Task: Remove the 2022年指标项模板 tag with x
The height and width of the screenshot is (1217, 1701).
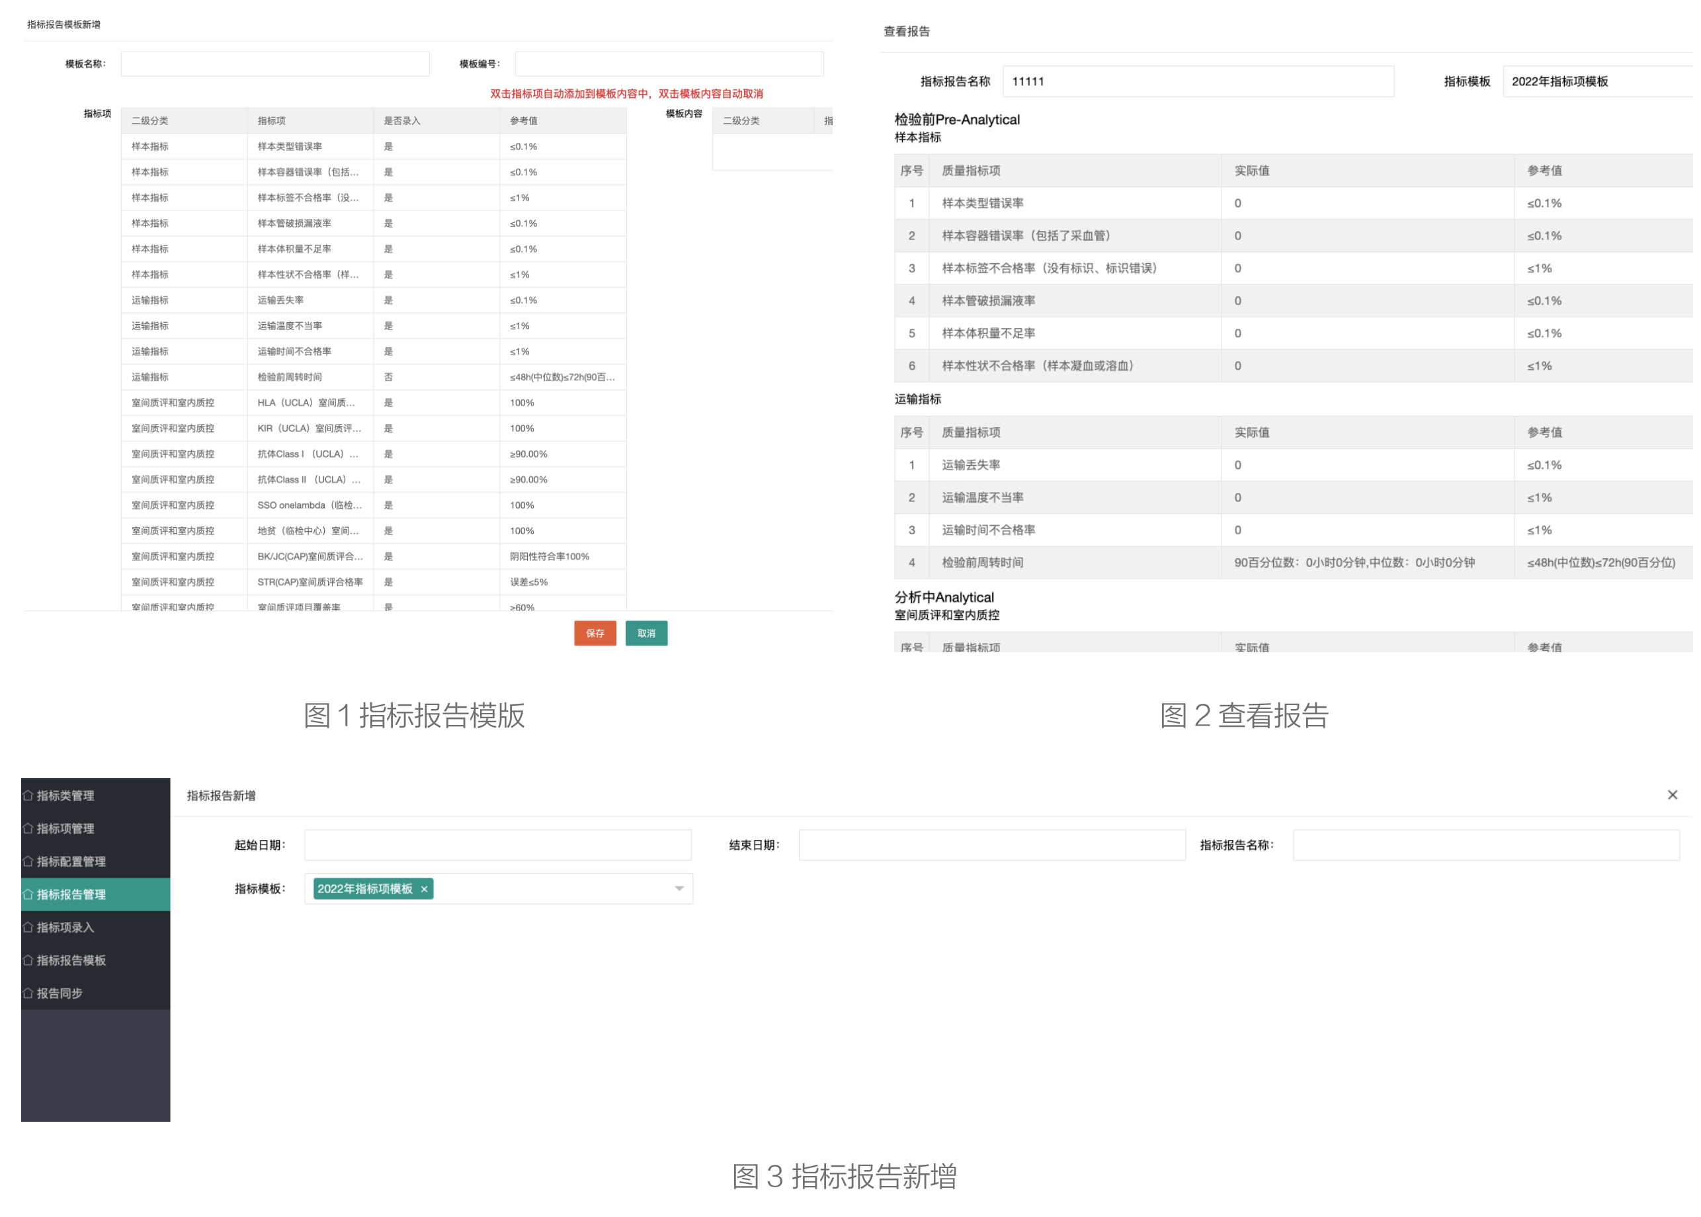Action: pos(424,889)
